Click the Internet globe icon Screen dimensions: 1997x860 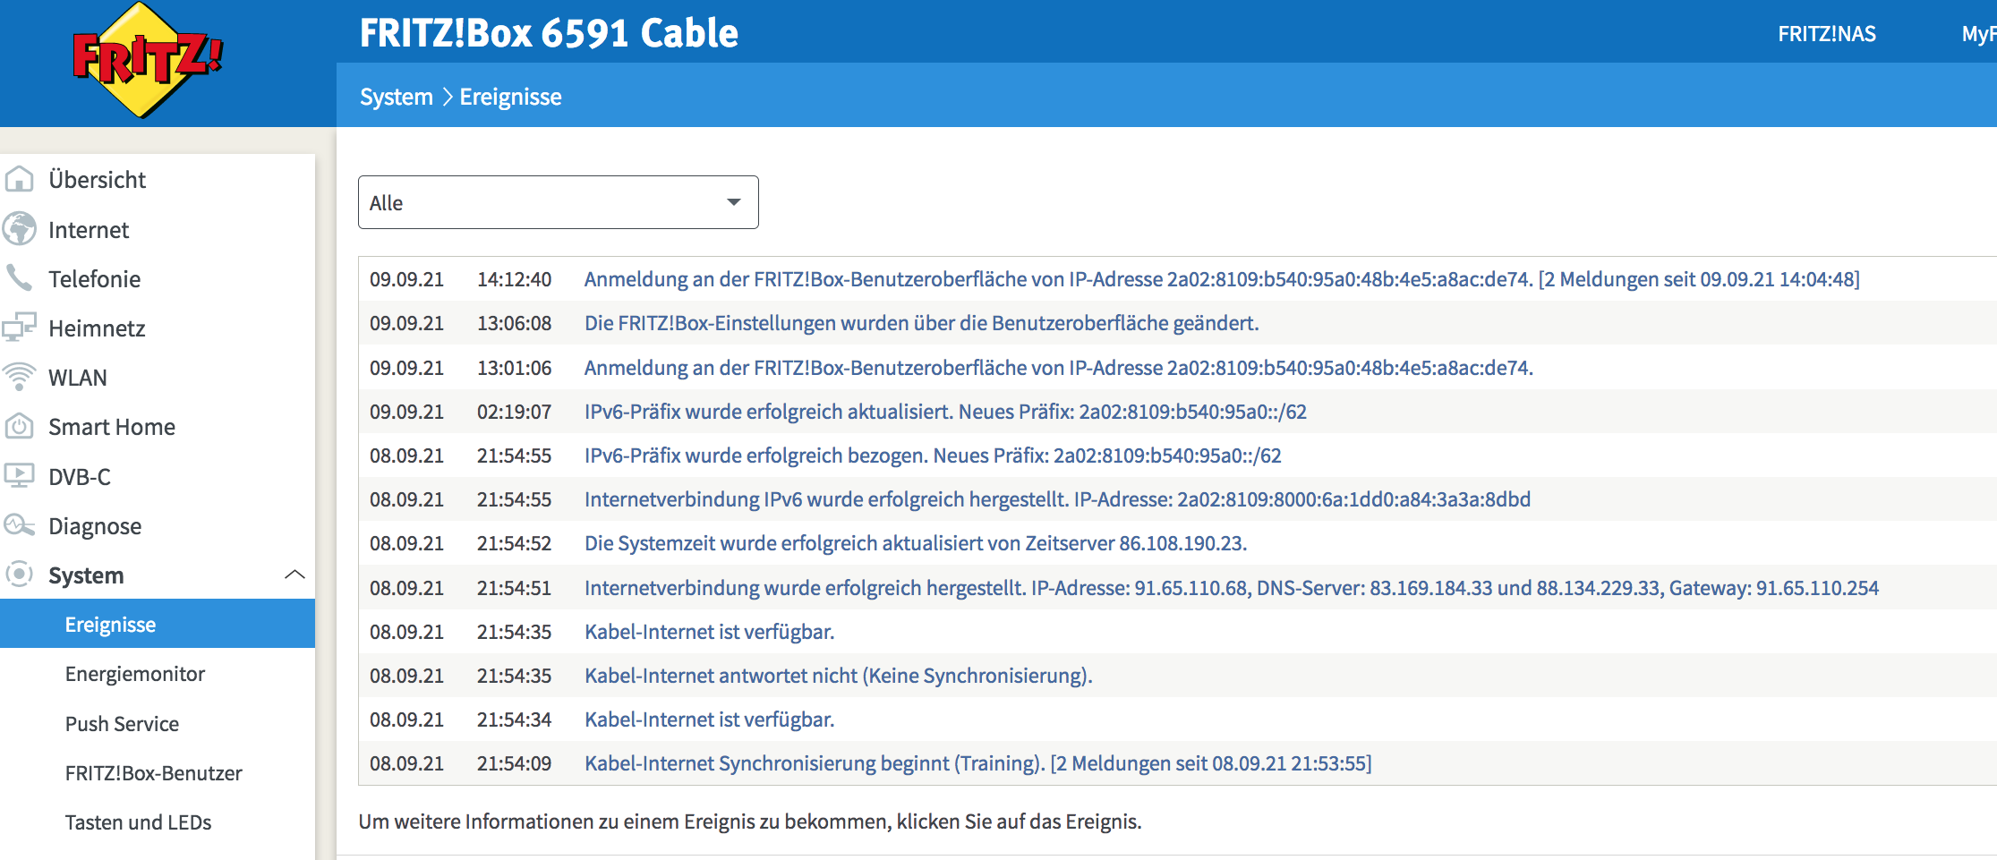tap(20, 230)
